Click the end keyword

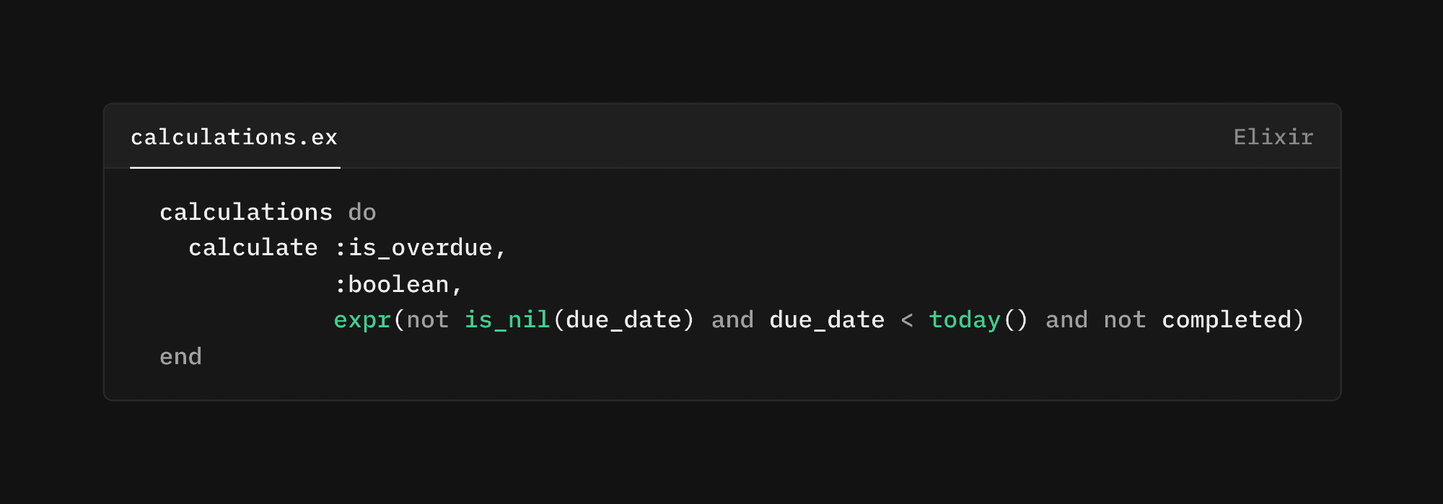(x=180, y=356)
